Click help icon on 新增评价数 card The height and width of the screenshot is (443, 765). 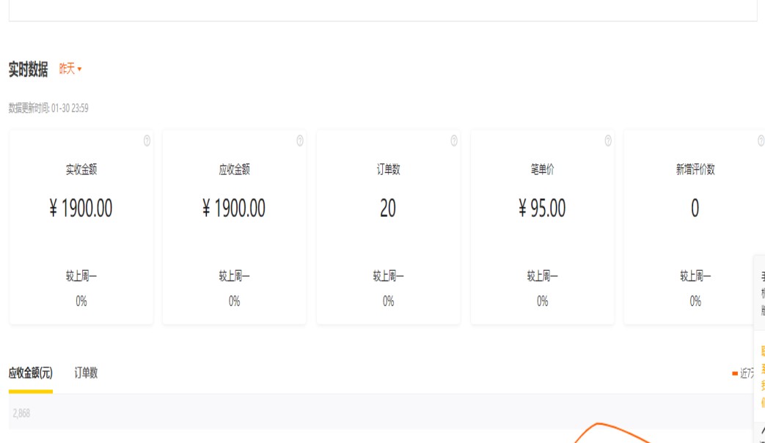pyautogui.click(x=761, y=141)
